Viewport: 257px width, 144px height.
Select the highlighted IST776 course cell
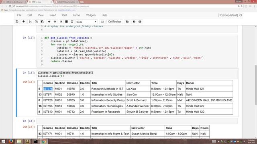click(48, 89)
